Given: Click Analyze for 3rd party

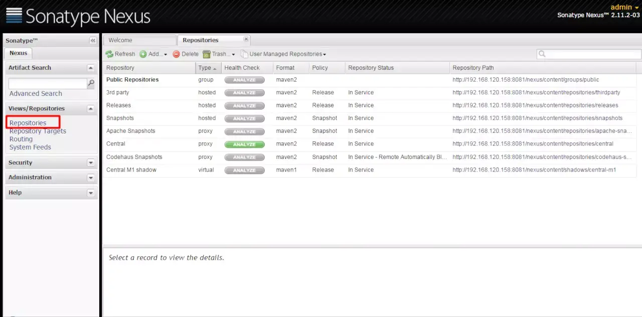Looking at the screenshot, I should pos(244,93).
